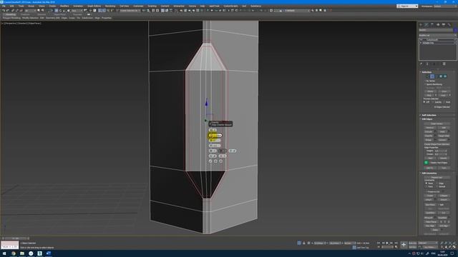Open Select by Name dialog icon
Image resolution: width=458 pixels, height=257 pixels.
coord(43,11)
